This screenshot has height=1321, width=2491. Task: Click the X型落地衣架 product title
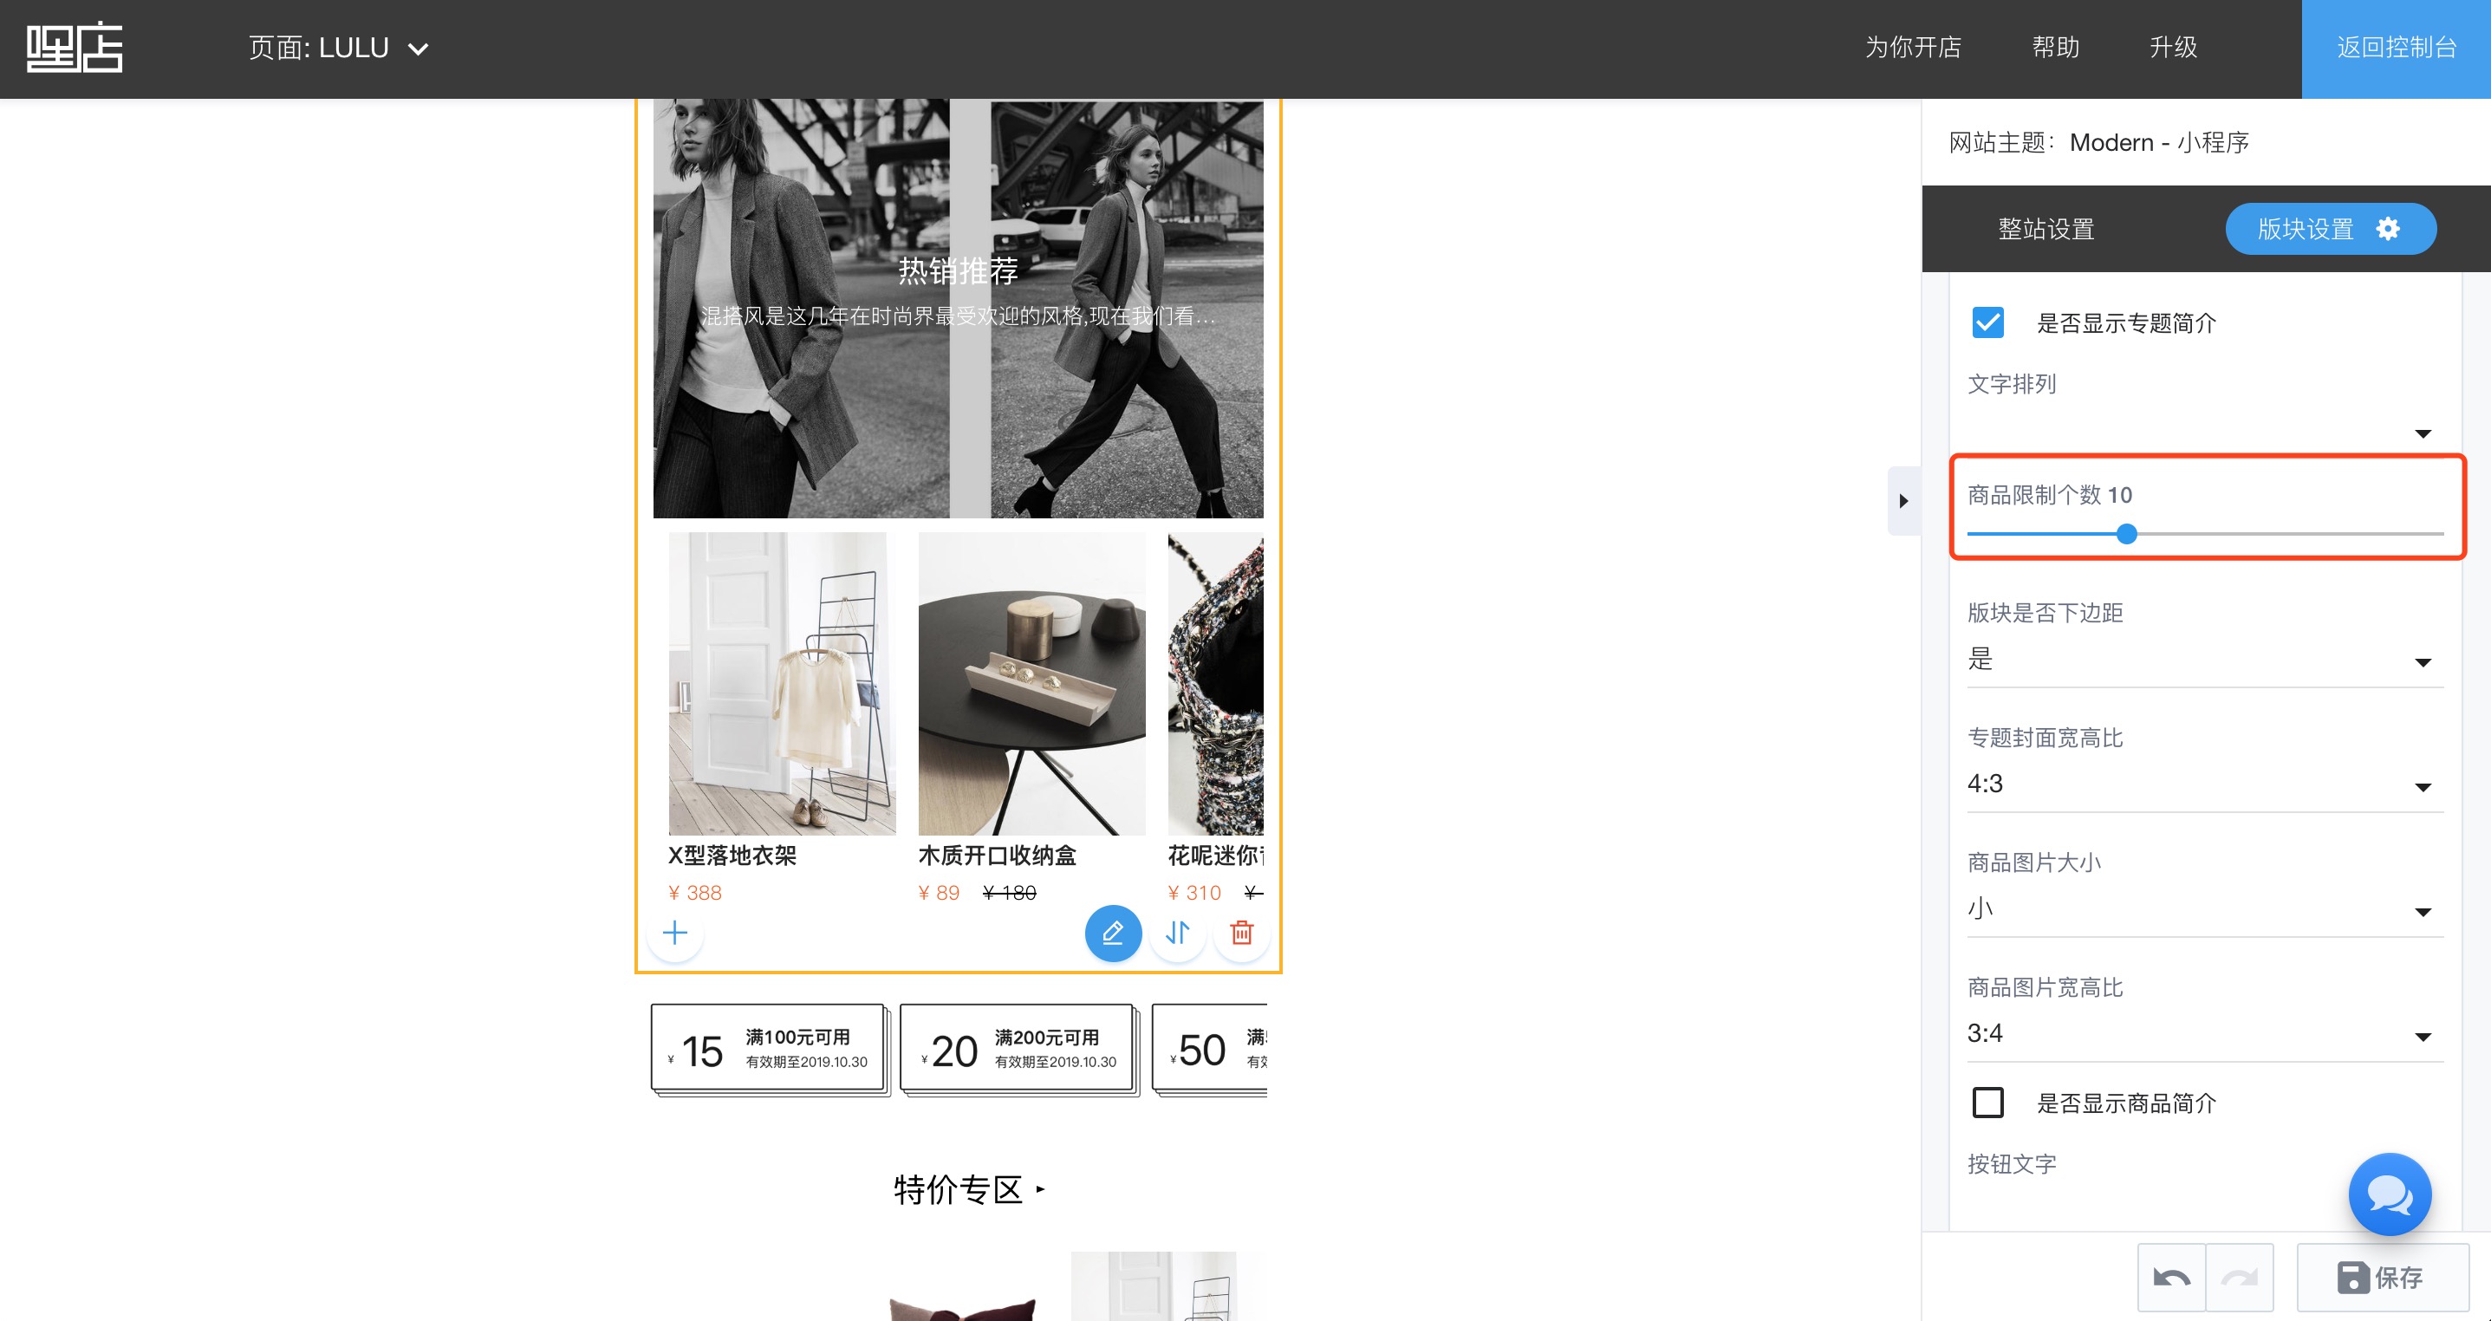tap(732, 855)
